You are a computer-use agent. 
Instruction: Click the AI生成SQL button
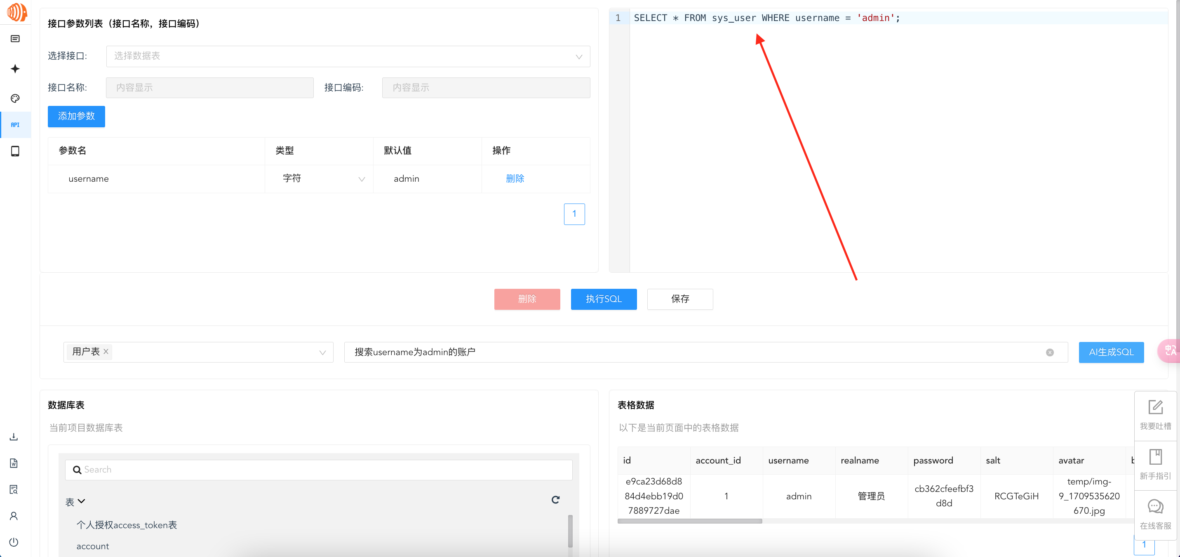[1111, 352]
